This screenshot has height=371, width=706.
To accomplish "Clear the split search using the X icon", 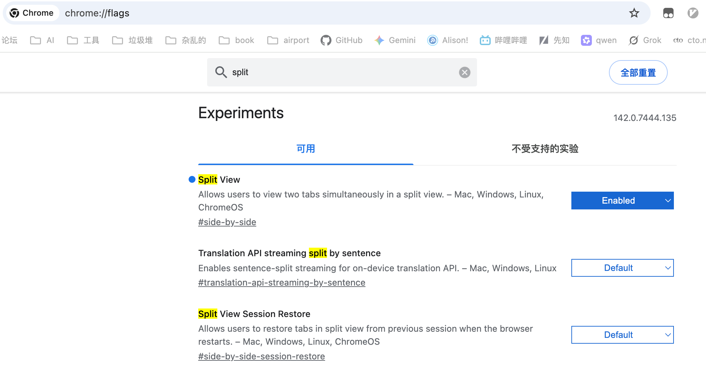I will pyautogui.click(x=464, y=72).
